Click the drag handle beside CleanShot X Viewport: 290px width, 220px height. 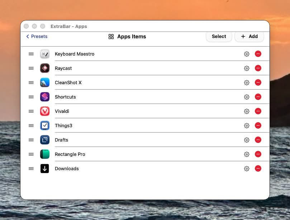coord(31,83)
